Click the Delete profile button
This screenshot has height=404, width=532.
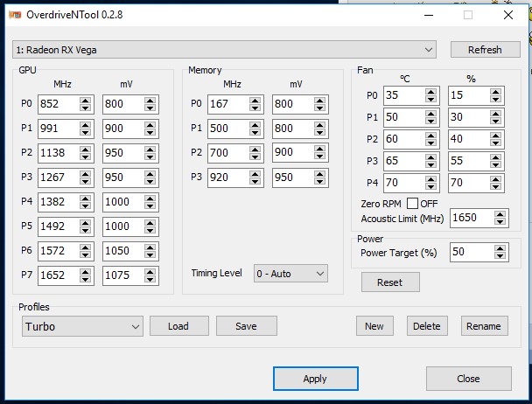(x=427, y=326)
